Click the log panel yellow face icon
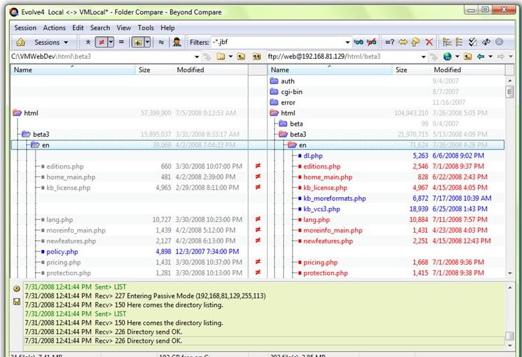Image resolution: width=522 pixels, height=357 pixels. click(x=17, y=288)
